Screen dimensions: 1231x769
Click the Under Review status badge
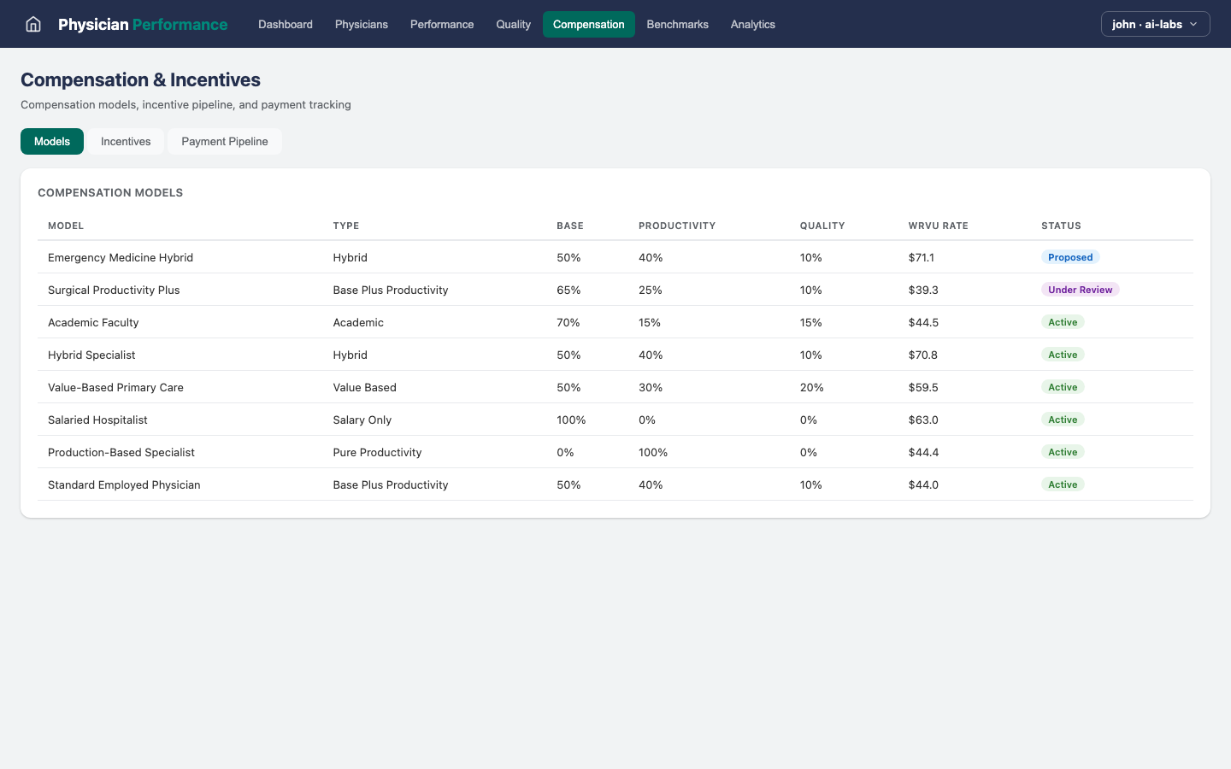pos(1080,290)
